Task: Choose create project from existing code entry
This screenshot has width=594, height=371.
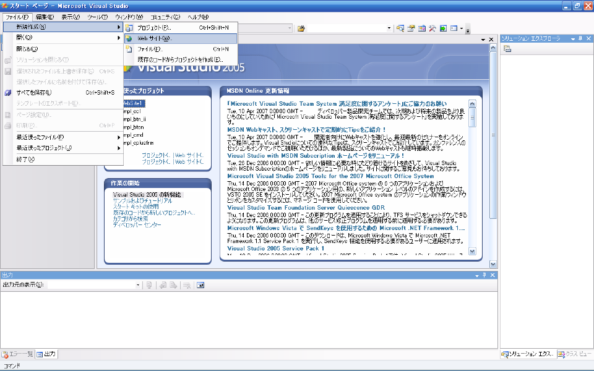Action: pyautogui.click(x=181, y=59)
